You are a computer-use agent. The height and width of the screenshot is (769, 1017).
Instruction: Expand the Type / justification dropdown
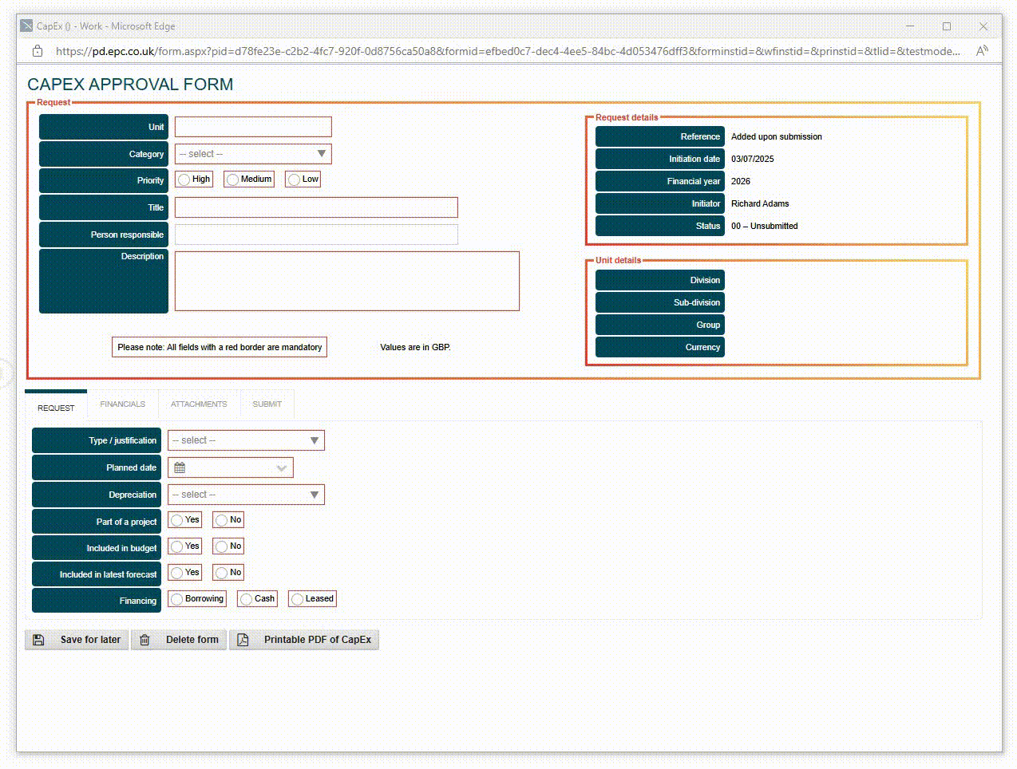[x=246, y=440]
